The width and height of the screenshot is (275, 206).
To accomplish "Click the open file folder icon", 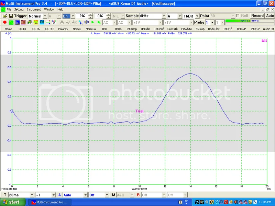I will (5, 16).
